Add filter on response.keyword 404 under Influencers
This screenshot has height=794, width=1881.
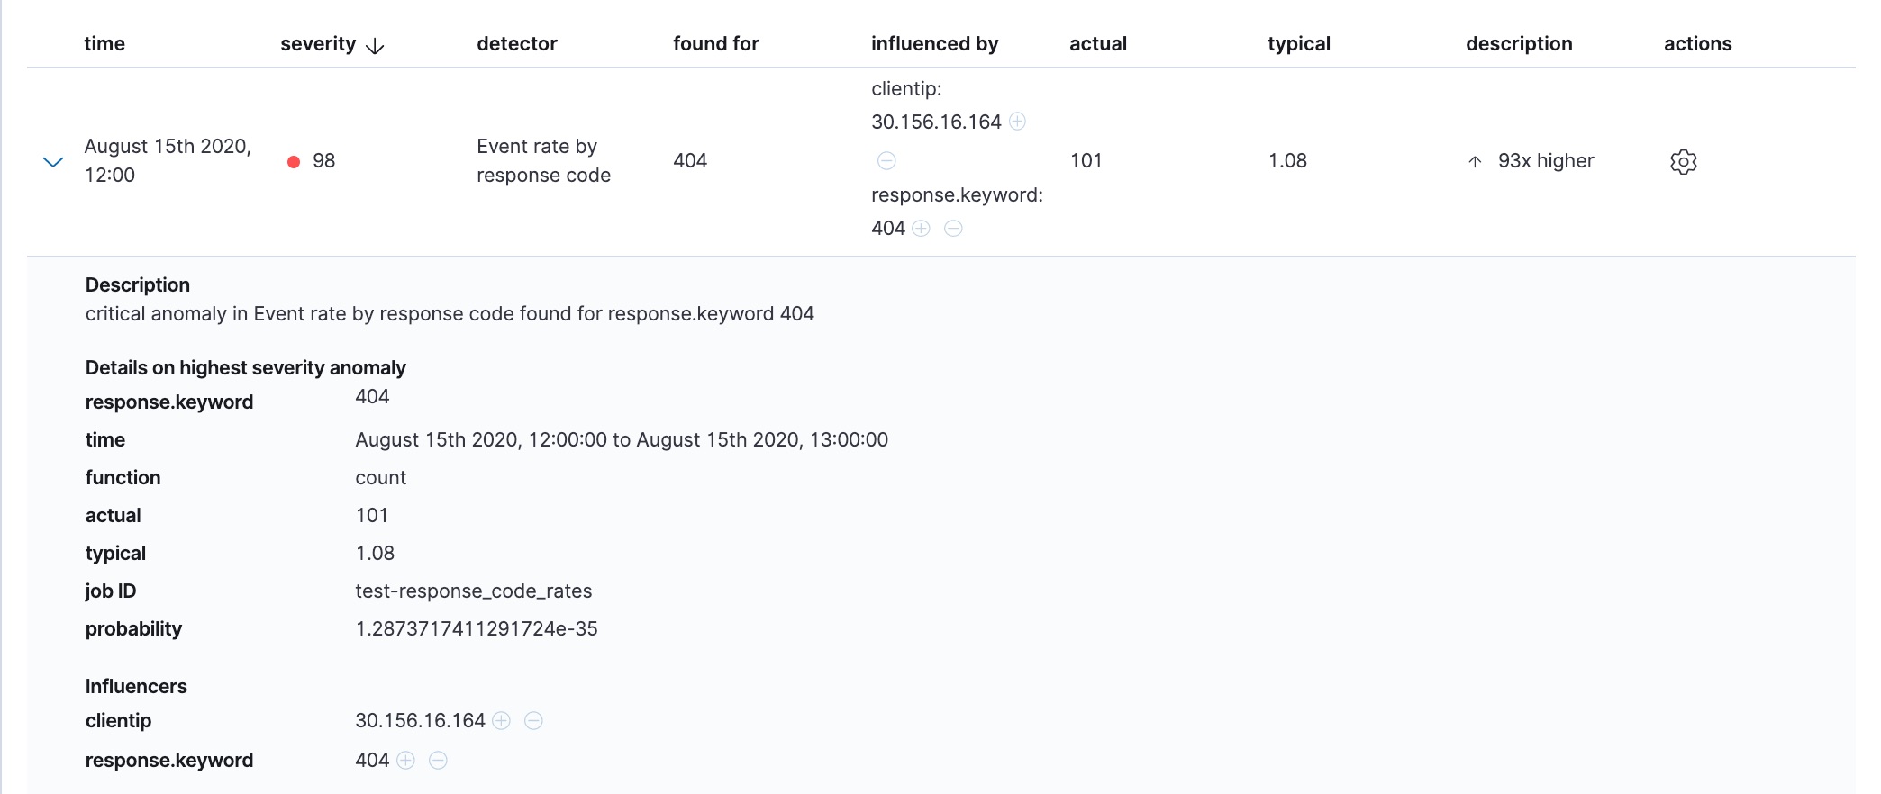(406, 760)
